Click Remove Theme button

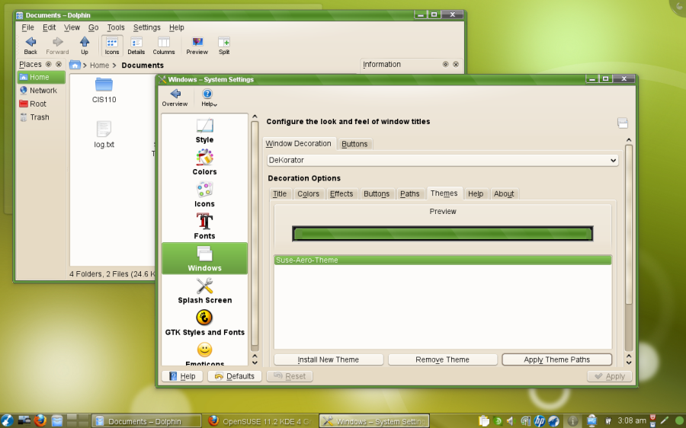(x=442, y=359)
